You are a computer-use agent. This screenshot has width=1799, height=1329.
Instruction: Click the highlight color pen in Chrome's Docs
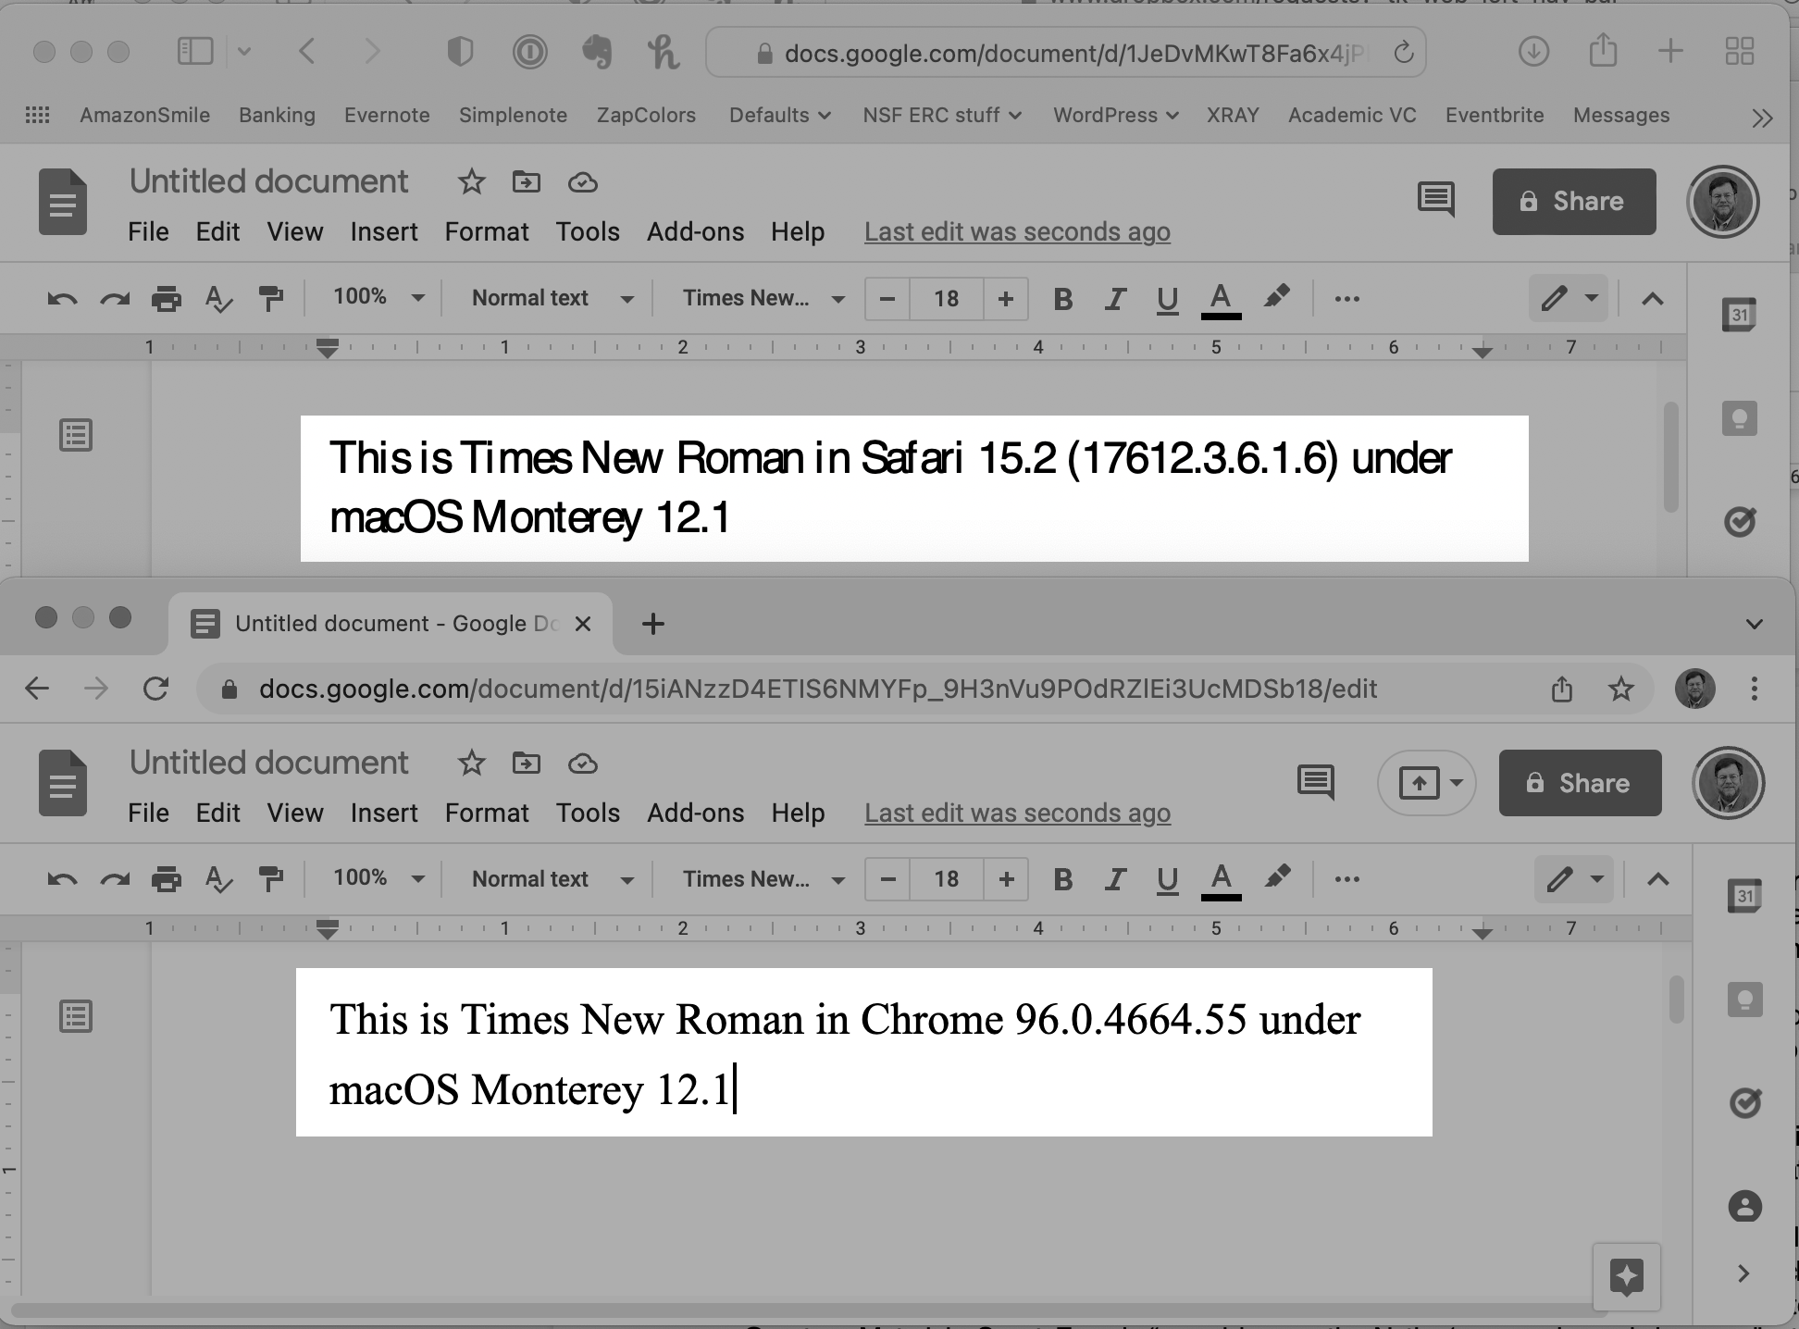pos(1277,877)
